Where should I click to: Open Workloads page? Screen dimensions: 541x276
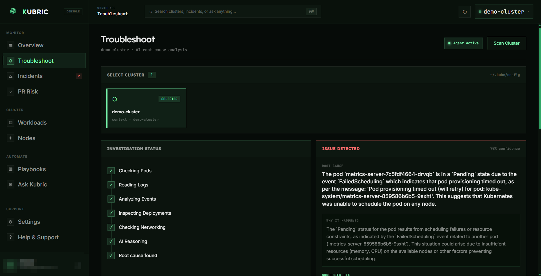pos(44,123)
